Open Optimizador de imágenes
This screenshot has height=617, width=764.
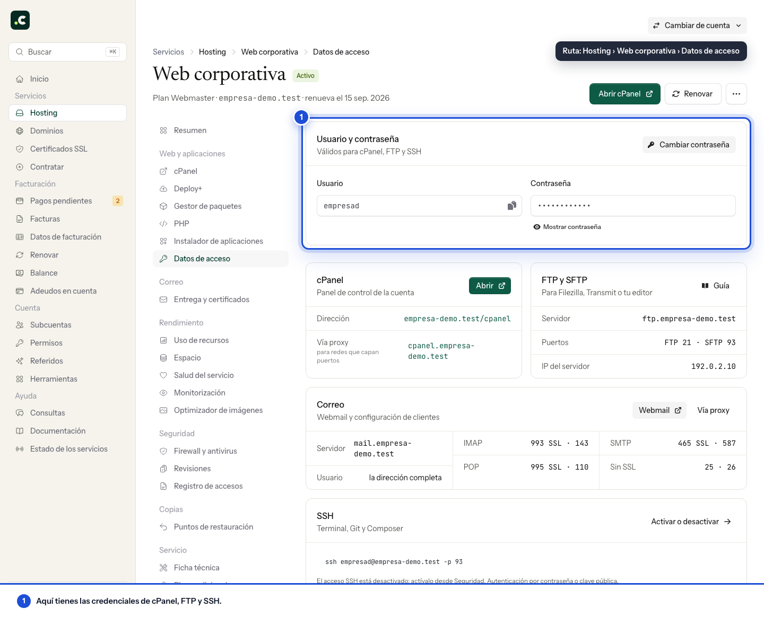tap(221, 410)
